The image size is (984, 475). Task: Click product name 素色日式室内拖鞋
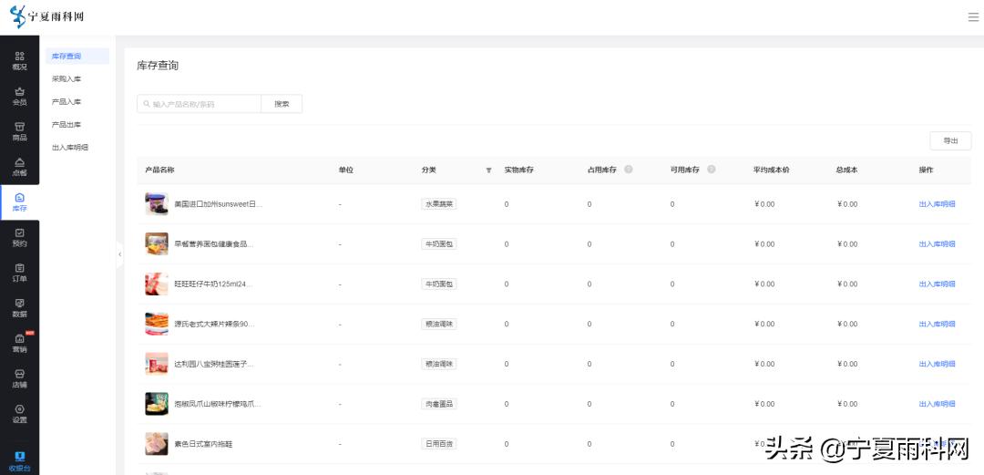[203, 444]
